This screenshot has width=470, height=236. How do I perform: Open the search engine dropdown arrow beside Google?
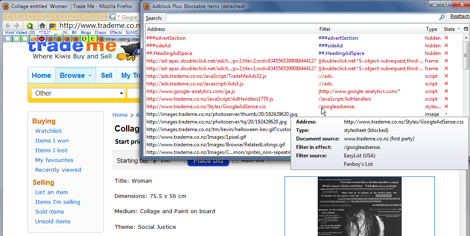click(118, 16)
